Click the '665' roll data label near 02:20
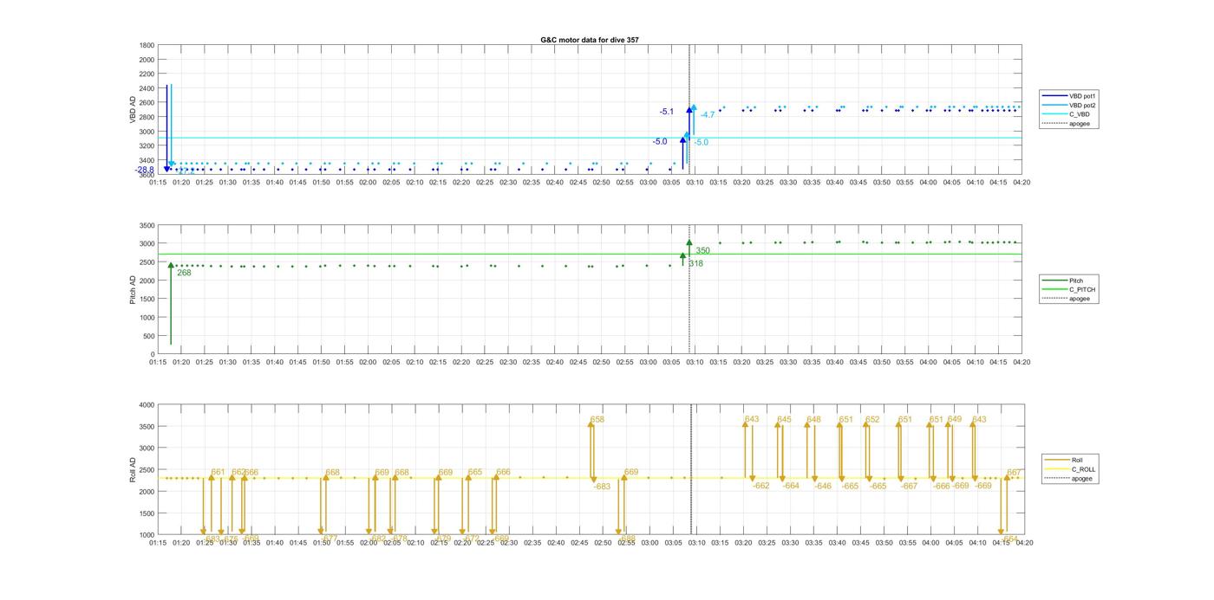 point(475,472)
